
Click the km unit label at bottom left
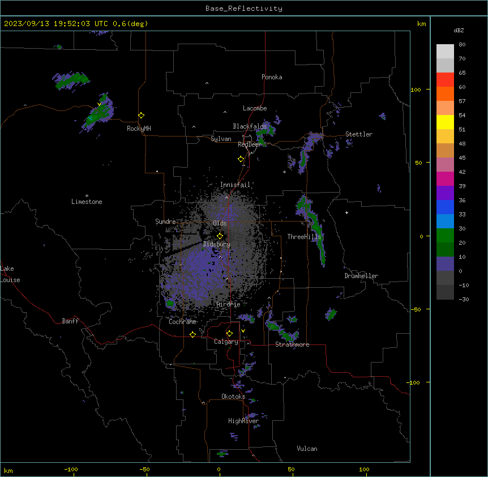pos(8,471)
